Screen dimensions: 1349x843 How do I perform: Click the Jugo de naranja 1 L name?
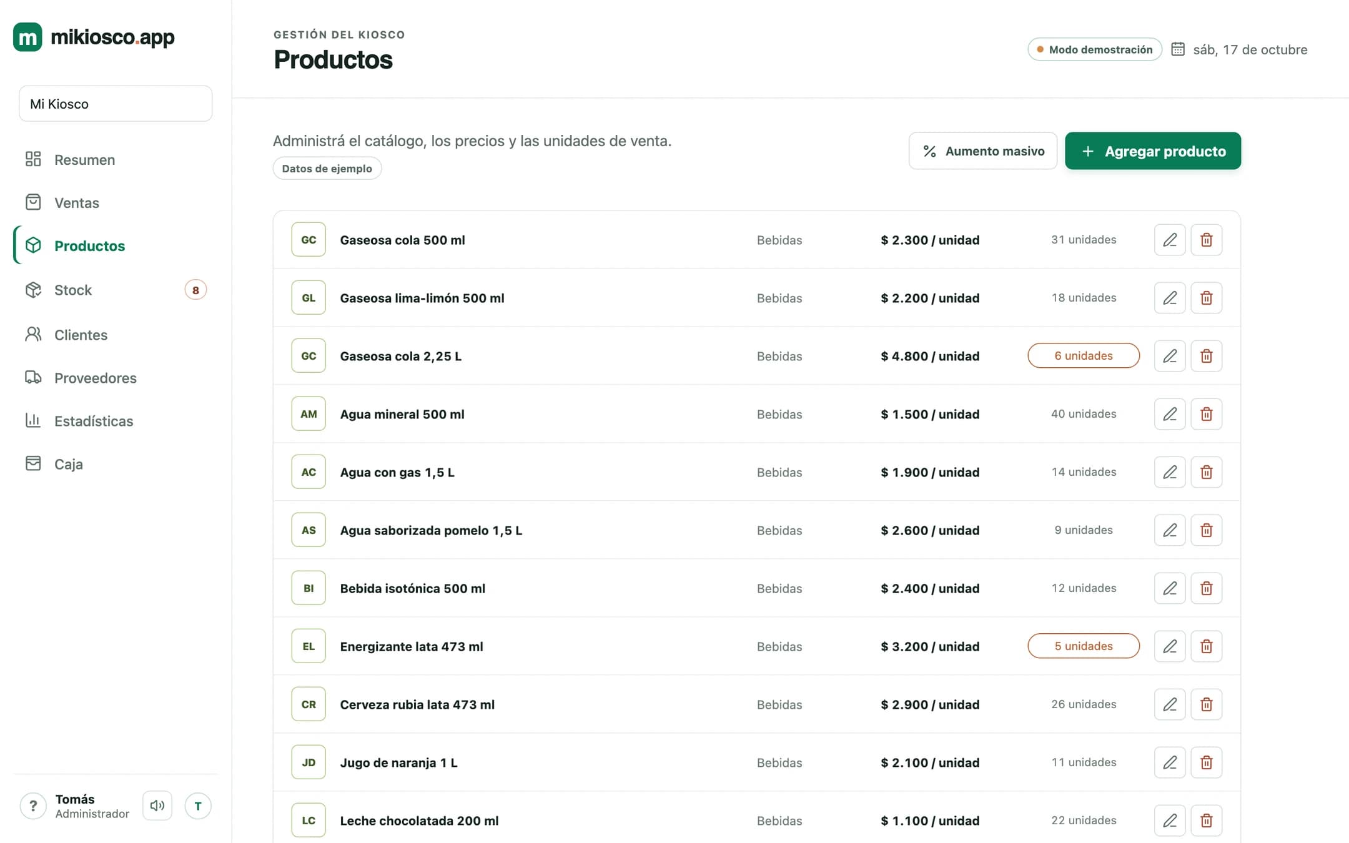click(x=398, y=762)
